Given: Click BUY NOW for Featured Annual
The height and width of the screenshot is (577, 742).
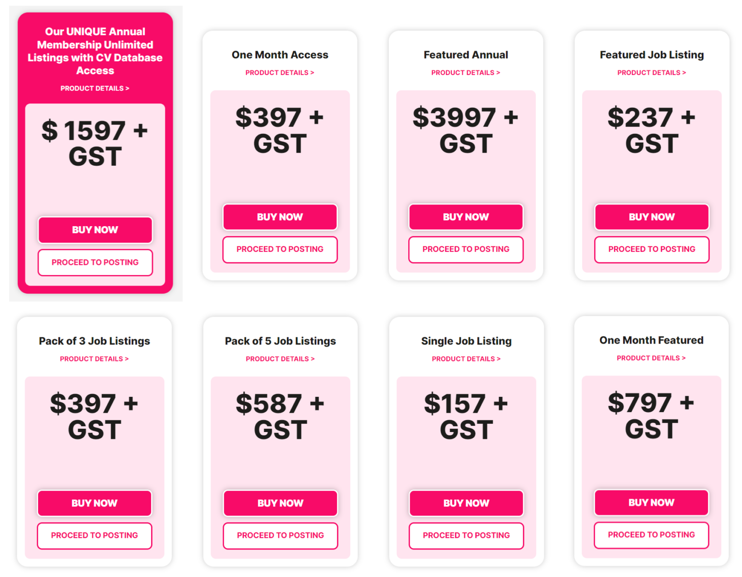Looking at the screenshot, I should pyautogui.click(x=465, y=217).
